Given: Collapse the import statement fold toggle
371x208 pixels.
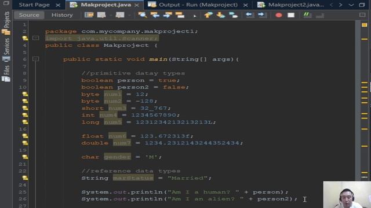Looking at the screenshot, I should [35, 38].
